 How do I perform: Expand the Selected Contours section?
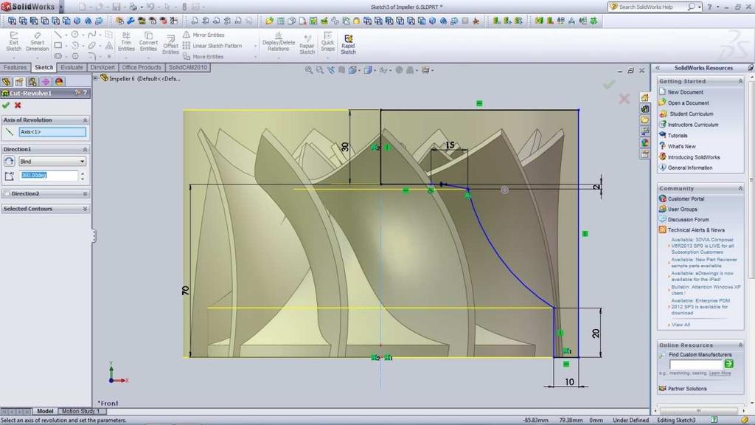(x=85, y=209)
